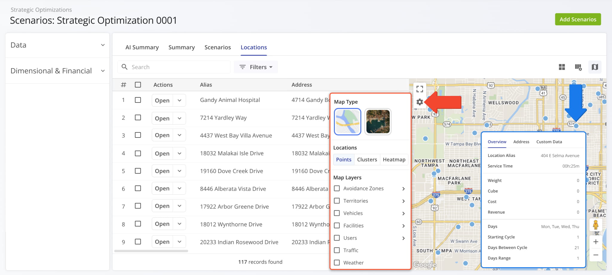Expand Facilities submenu arrow
The height and width of the screenshot is (275, 612).
(x=403, y=226)
